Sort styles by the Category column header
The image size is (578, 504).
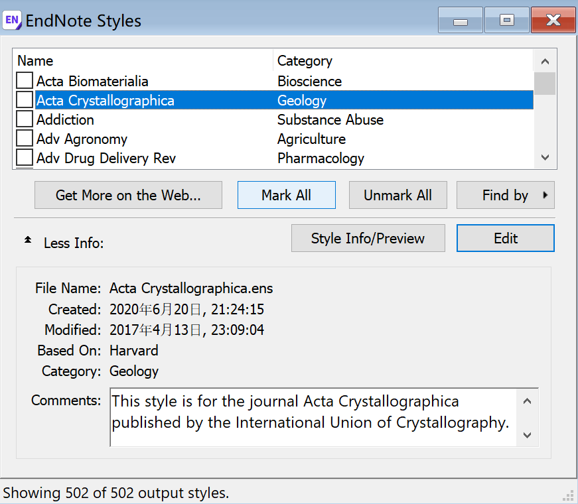tap(403, 61)
